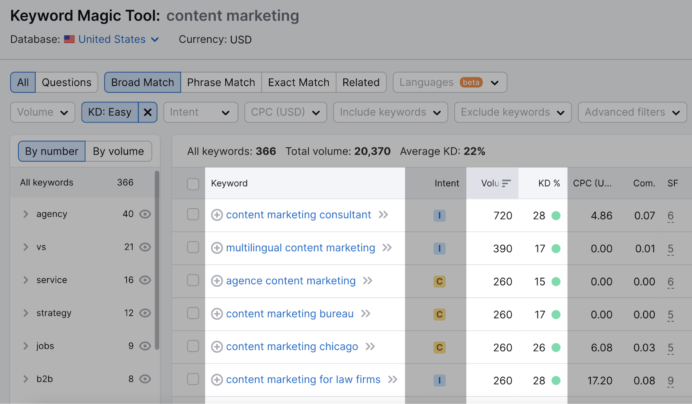
Task: Click Informational intent badge for content marketing consultant
Action: [x=439, y=215]
